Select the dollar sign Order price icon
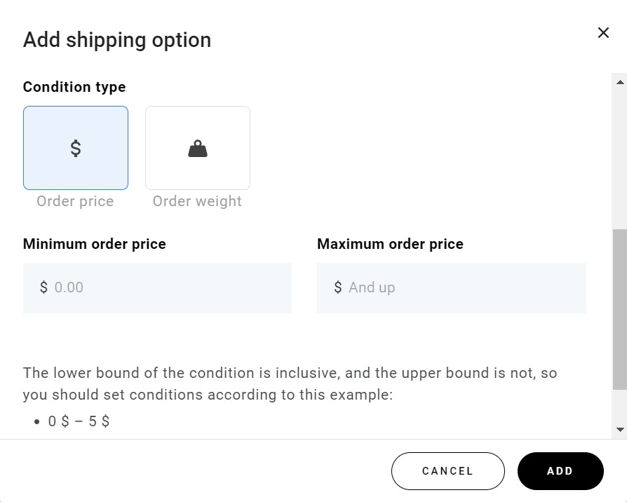Screen dimensions: 627x502 pos(75,147)
